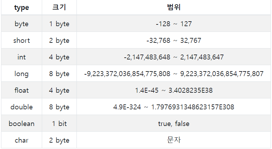Viewport: 272px width, 149px height.
Task: Click the '범위' column header
Action: [174, 7]
